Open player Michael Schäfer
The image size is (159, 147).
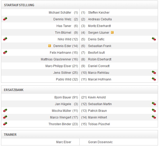(x=60, y=13)
